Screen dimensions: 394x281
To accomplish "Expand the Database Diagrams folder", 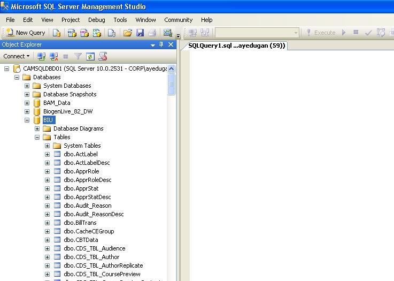I will click(37, 128).
